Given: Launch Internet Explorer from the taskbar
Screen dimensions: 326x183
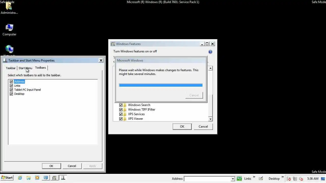Looking at the screenshot, I should point(20,178).
